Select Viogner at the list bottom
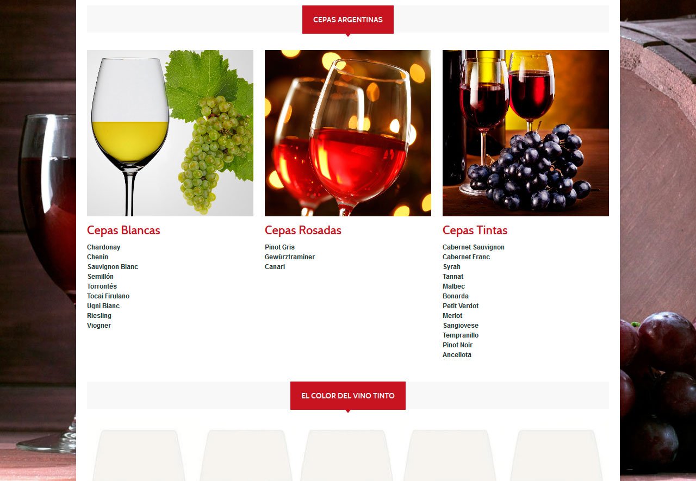The height and width of the screenshot is (481, 696). tap(99, 326)
